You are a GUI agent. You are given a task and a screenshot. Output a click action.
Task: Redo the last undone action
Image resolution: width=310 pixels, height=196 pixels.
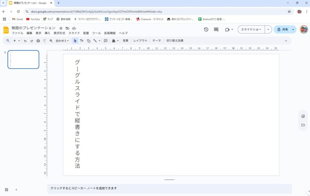[x=31, y=41]
